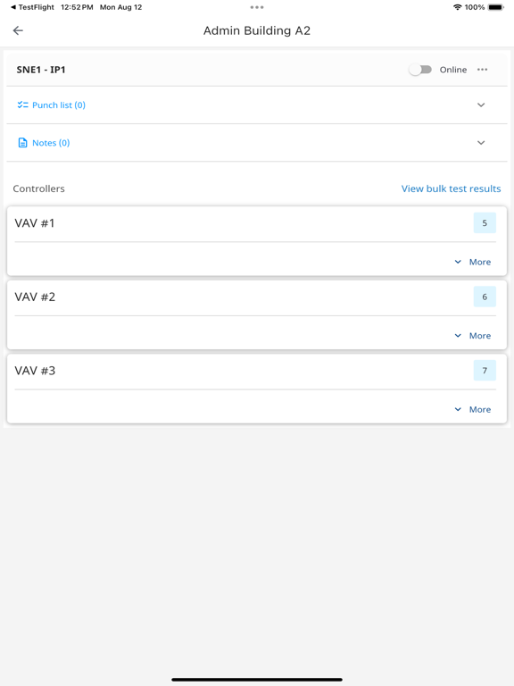This screenshot has width=514, height=686.
Task: Expand the Notes section chevron
Action: (481, 143)
